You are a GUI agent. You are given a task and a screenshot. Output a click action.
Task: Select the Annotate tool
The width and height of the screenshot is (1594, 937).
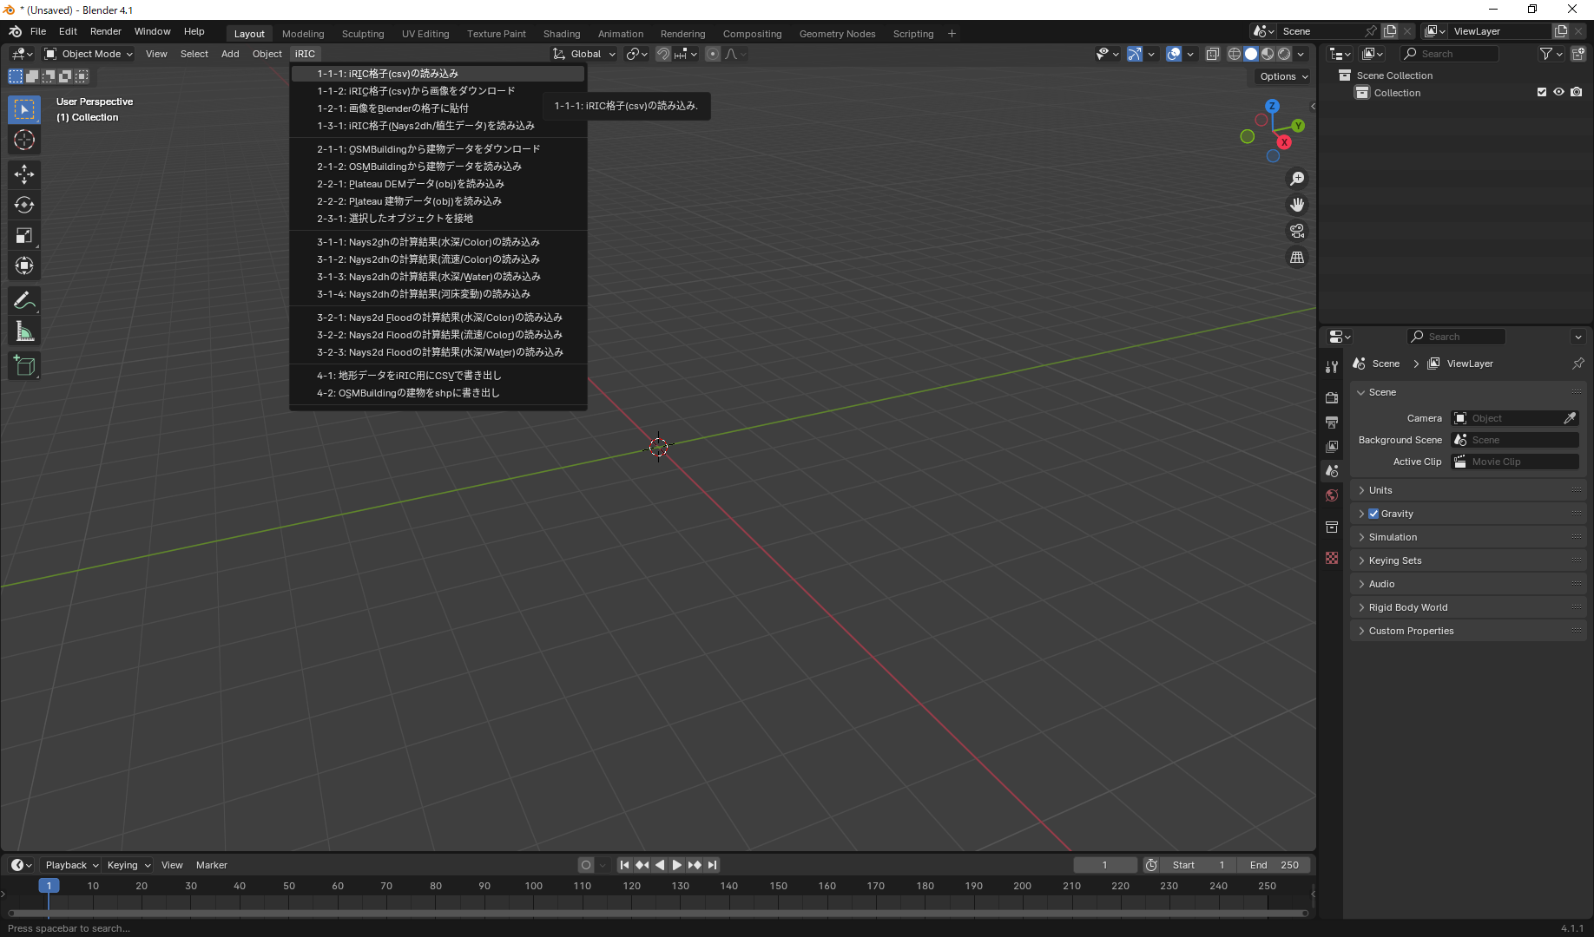click(24, 301)
